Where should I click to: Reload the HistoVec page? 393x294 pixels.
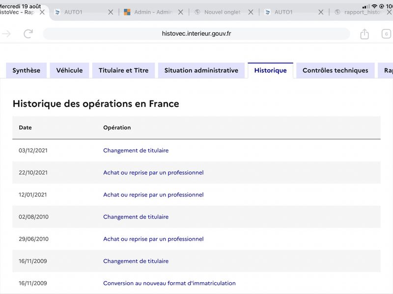28,33
